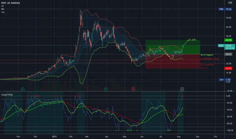The height and width of the screenshot is (139, 236).
Task: Click the High 79.50 price label
Action: pyautogui.click(x=225, y=9)
